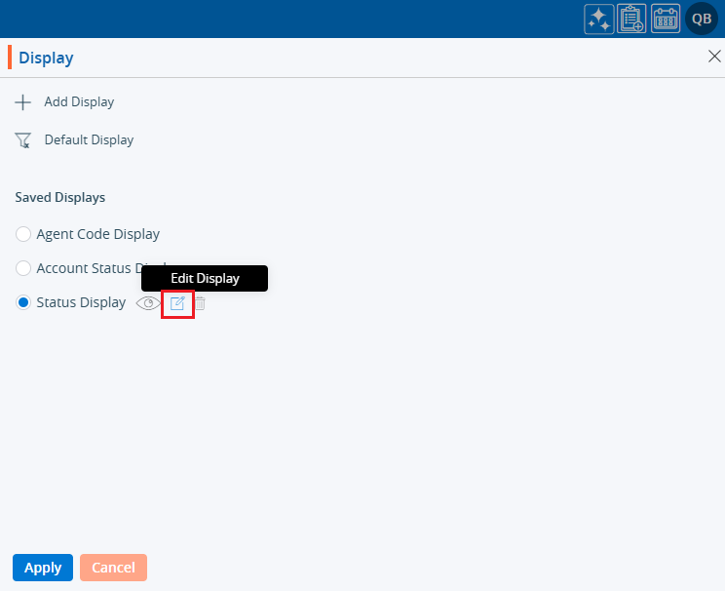
Task: Click the Agent Code Display label
Action: [97, 234]
